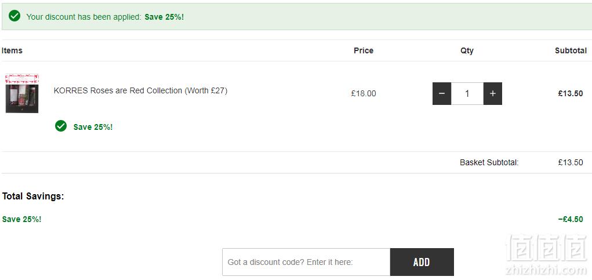Image resolution: width=592 pixels, height=280 pixels.
Task: Click the Total Savings heading
Action: click(33, 196)
